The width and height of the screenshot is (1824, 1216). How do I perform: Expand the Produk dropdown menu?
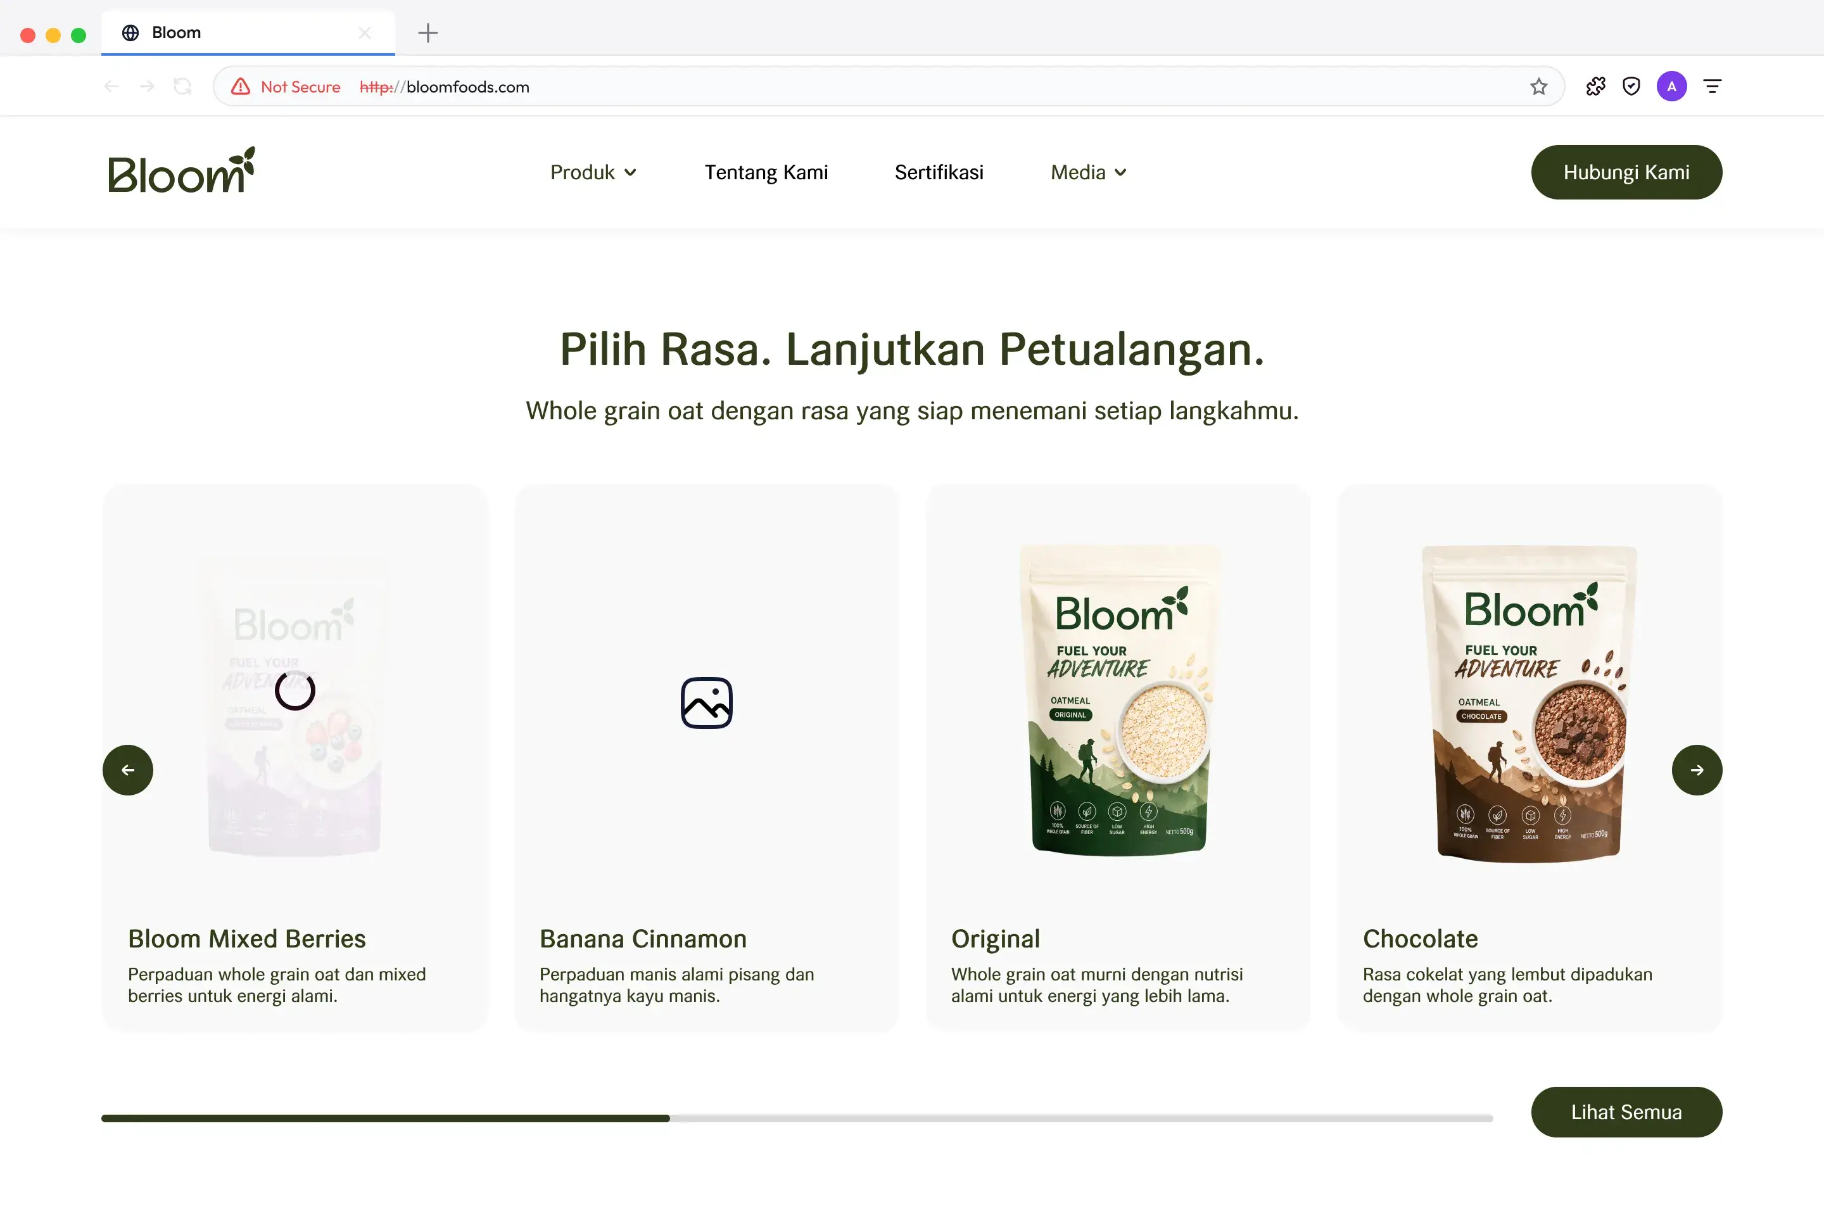click(x=593, y=172)
